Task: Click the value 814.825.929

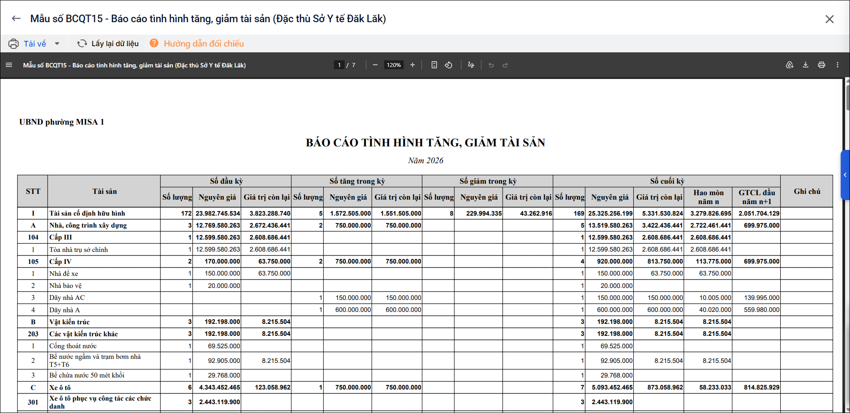Action: point(762,387)
